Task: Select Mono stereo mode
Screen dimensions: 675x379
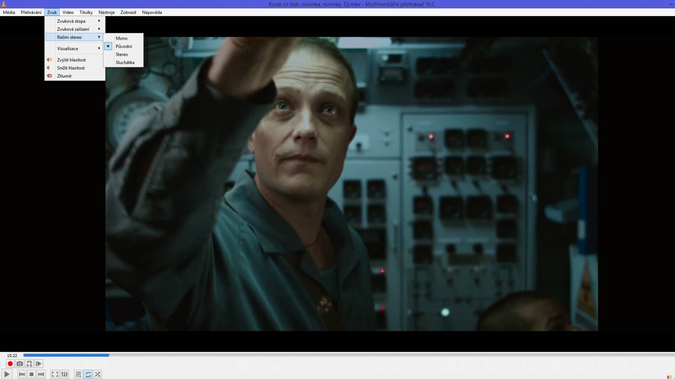Action: click(123, 38)
